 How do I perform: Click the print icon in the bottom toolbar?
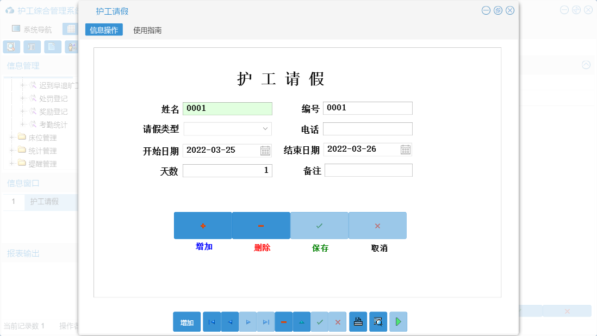pyautogui.click(x=358, y=321)
